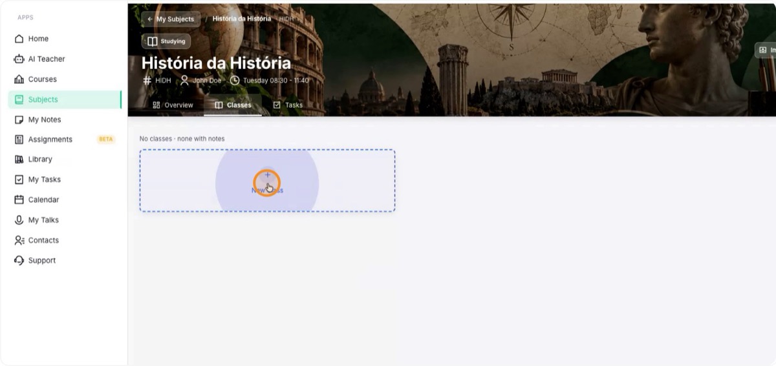Click the hash icon beside HIDH code
Screen dimensions: 776x366
[147, 81]
